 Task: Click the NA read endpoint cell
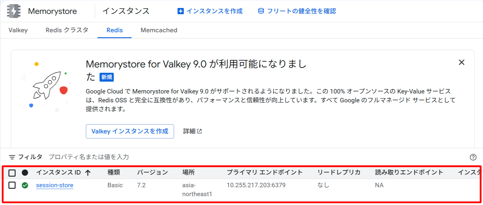tap(379, 185)
